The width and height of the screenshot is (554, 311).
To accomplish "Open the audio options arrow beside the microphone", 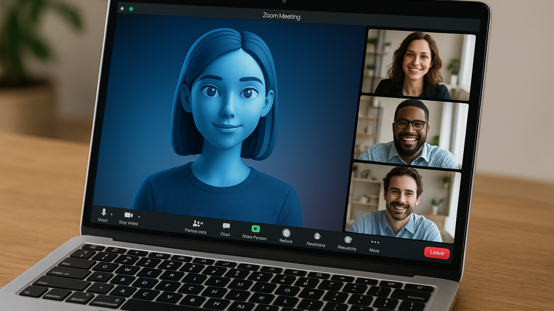I will (111, 214).
